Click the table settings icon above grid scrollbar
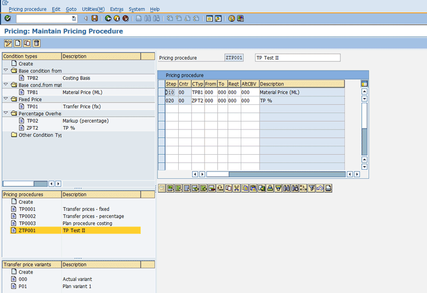This screenshot has height=293, width=427. (365, 84)
